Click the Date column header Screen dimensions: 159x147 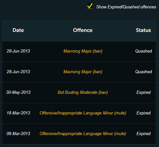(18, 30)
